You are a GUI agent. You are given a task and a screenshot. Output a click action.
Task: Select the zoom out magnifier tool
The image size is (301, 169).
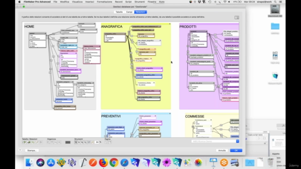[86, 142]
